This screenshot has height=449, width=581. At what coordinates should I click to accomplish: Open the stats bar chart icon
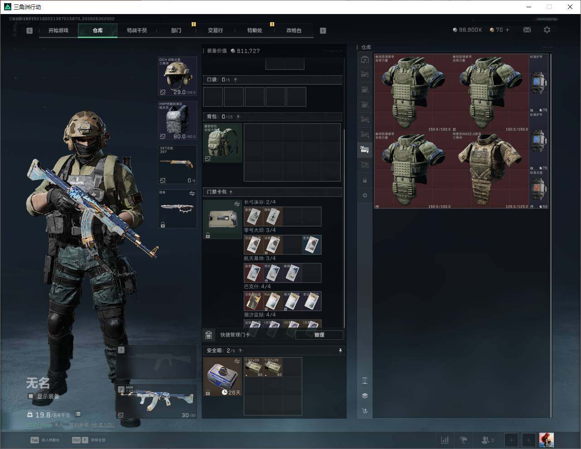point(445,440)
